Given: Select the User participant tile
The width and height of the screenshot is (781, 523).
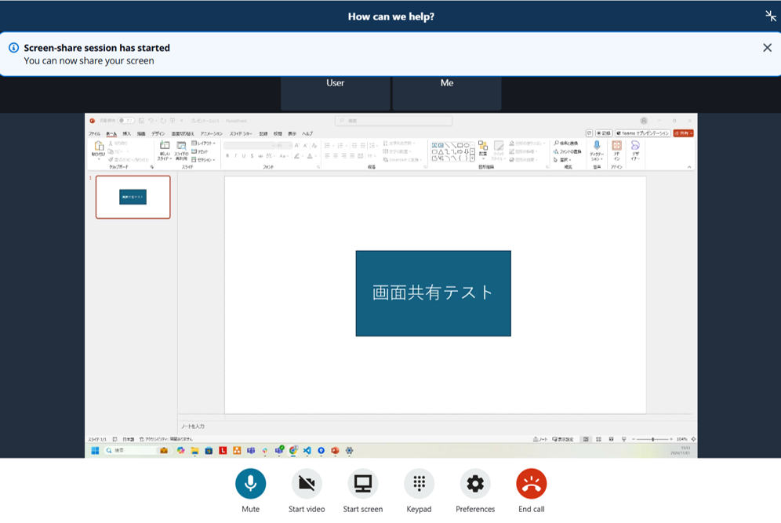Looking at the screenshot, I should (x=335, y=93).
